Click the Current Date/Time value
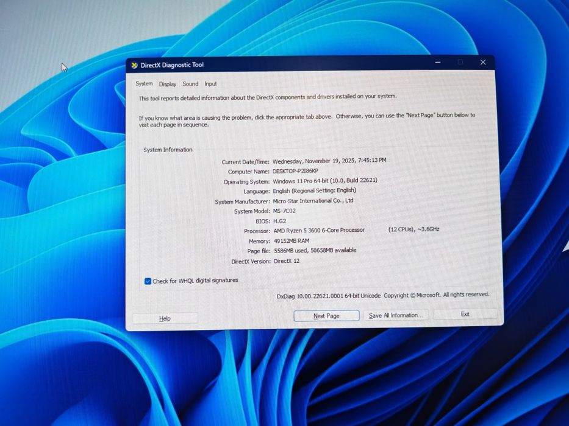The image size is (569, 426). [x=329, y=161]
